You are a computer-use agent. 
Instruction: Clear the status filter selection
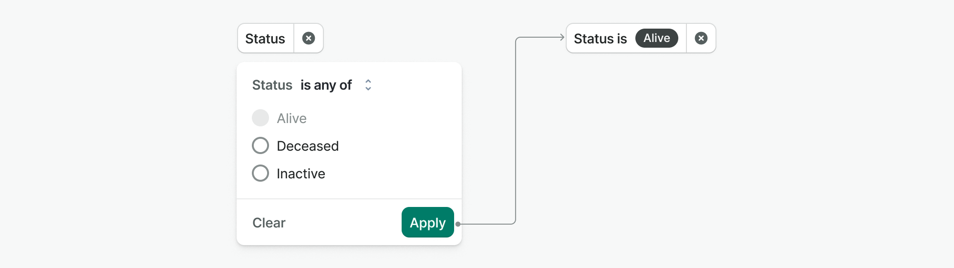(269, 223)
